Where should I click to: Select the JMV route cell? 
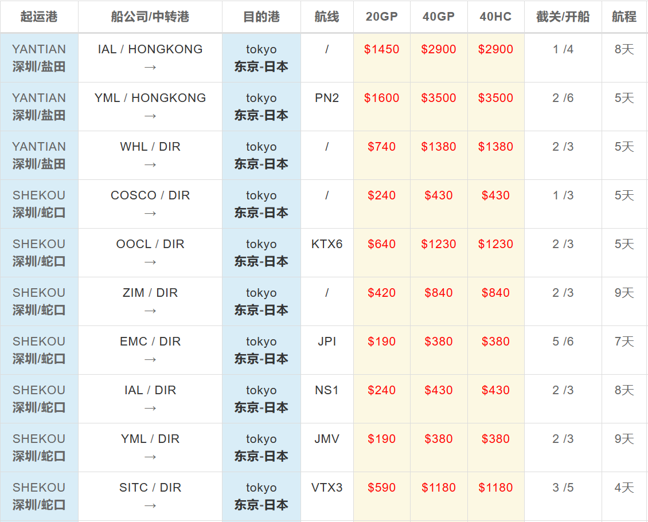coord(327,439)
